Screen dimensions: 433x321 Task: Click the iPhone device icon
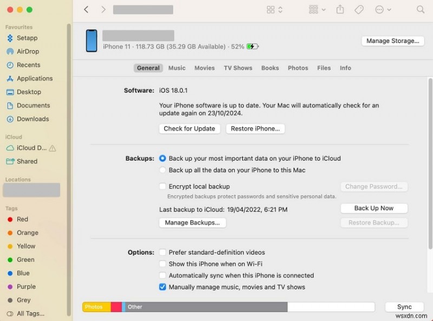(91, 41)
